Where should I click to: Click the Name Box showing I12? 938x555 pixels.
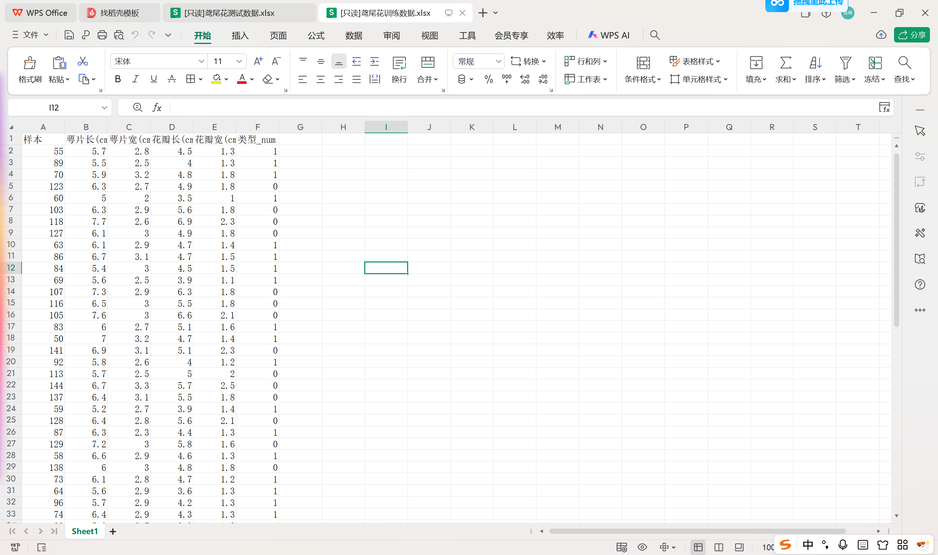tap(54, 108)
